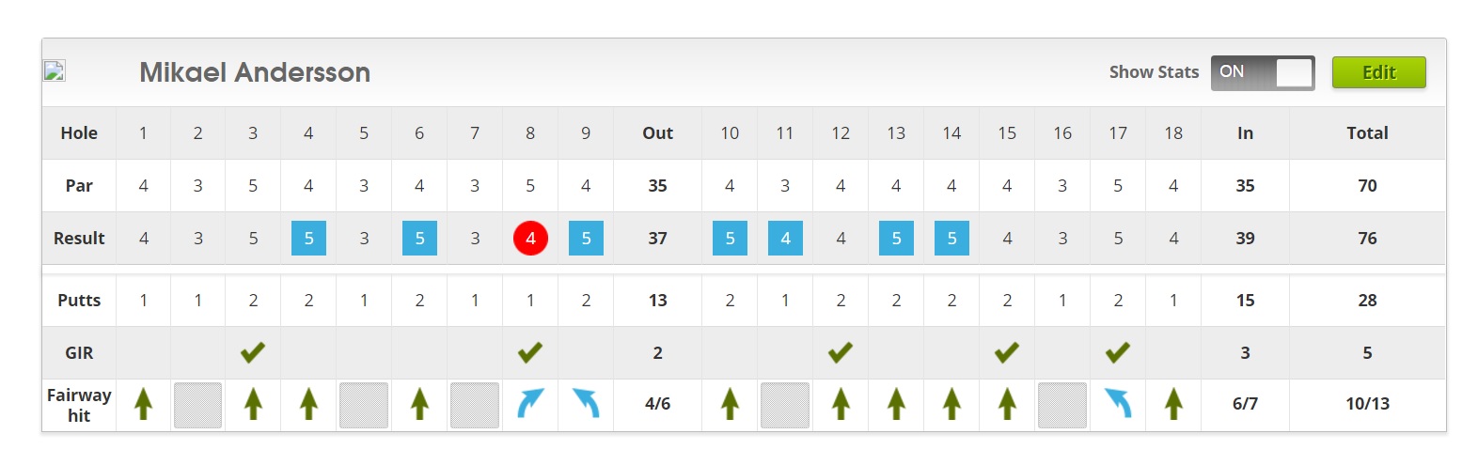Click the green Edit button

1378,72
